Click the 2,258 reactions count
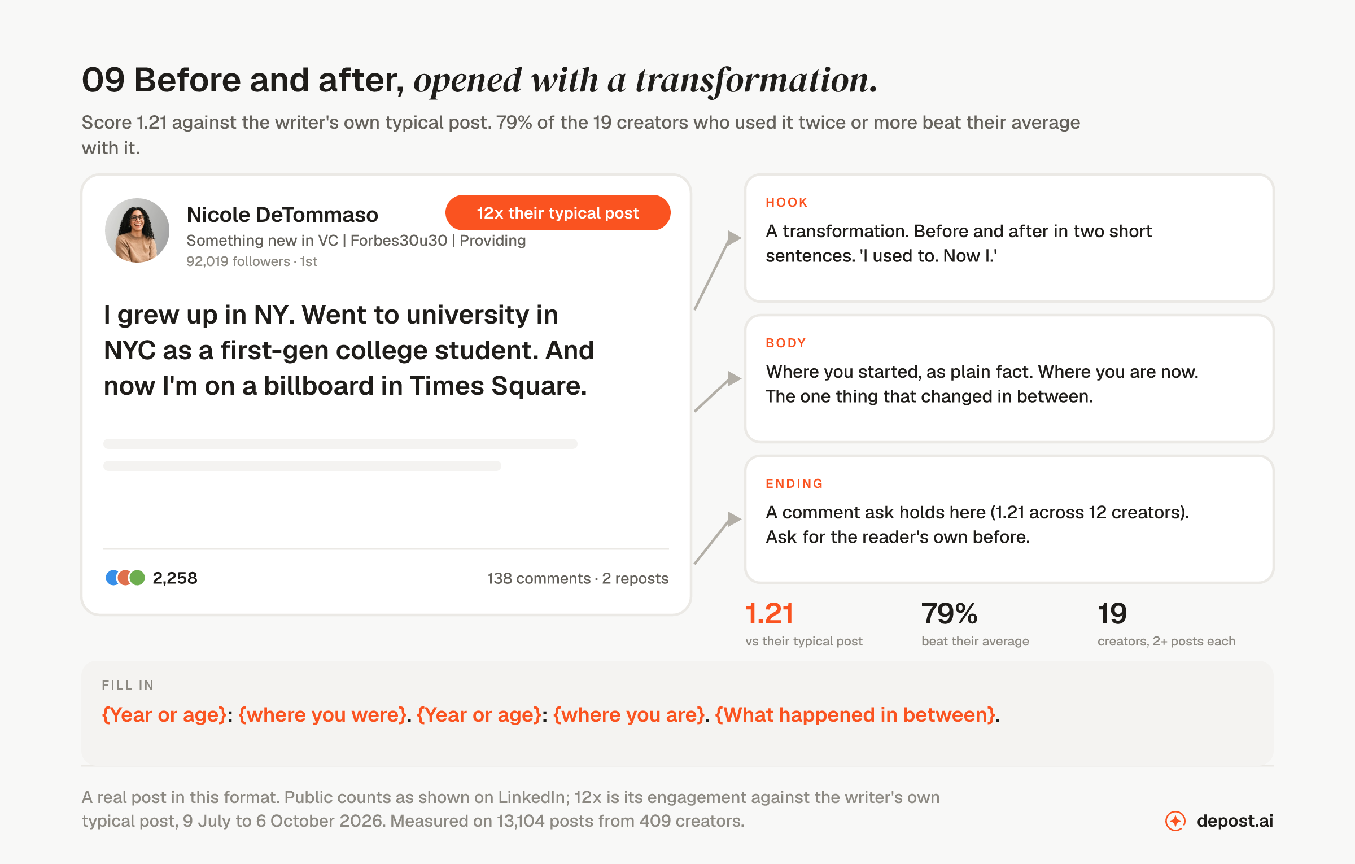 pyautogui.click(x=175, y=578)
